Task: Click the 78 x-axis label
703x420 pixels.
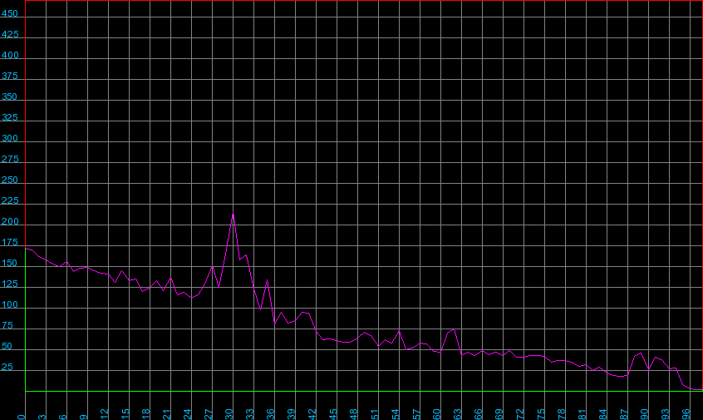Action: [562, 413]
